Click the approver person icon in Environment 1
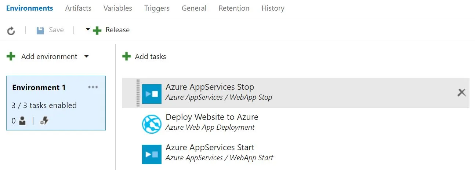 click(22, 121)
